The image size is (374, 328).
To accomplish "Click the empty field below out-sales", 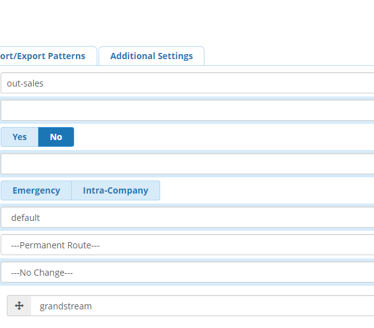I will (x=187, y=110).
